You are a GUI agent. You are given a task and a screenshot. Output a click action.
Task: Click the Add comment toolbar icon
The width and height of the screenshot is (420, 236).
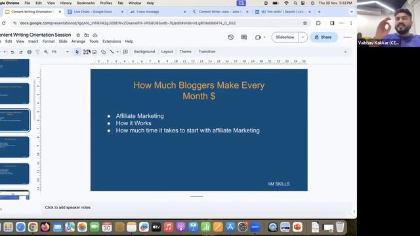pyautogui.click(x=125, y=52)
